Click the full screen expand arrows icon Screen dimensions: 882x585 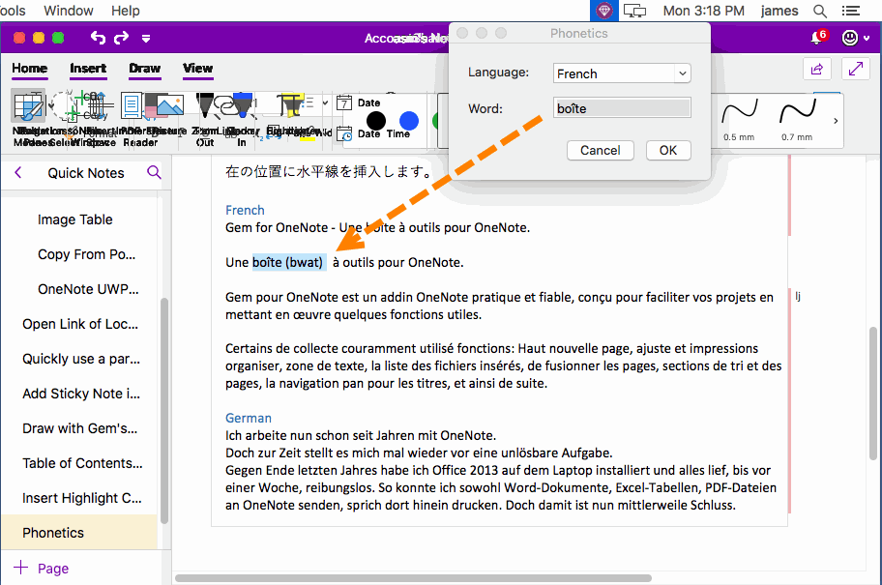point(856,69)
